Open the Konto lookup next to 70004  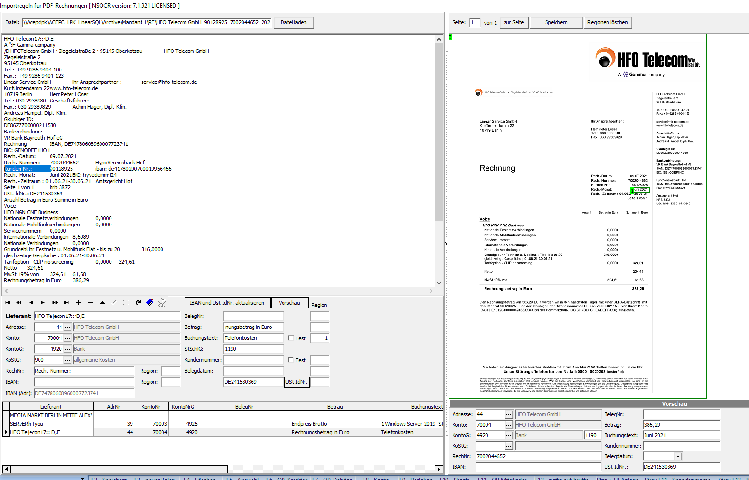(67, 338)
